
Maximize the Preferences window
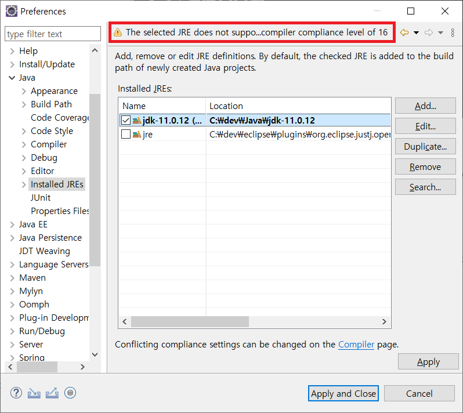(x=411, y=11)
